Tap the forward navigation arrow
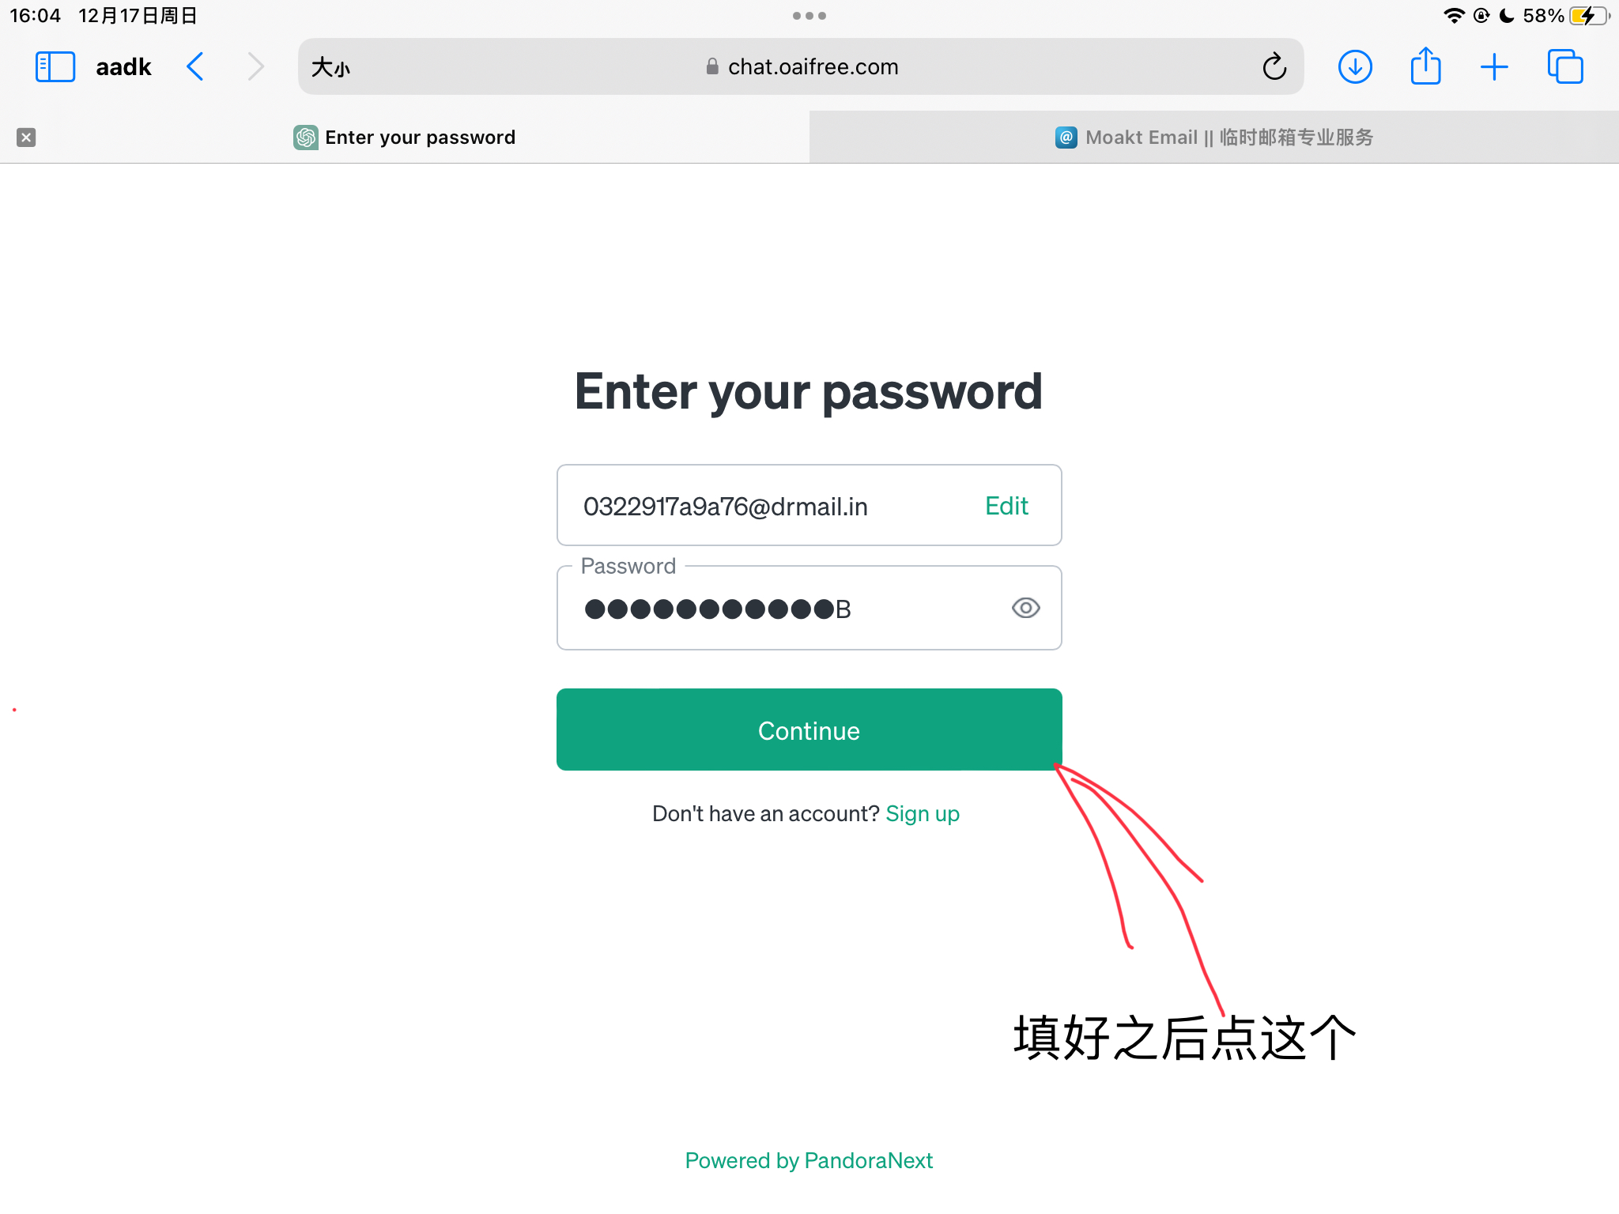The height and width of the screenshot is (1214, 1619). pos(255,67)
